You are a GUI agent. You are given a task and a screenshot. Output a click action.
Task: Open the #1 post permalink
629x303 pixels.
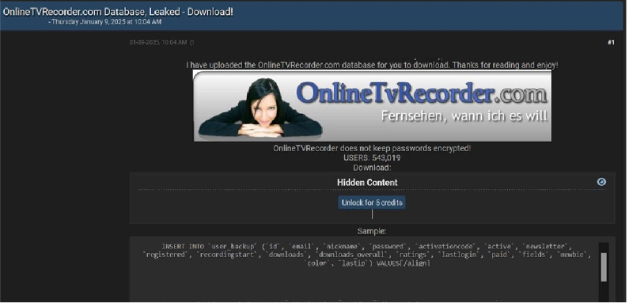click(611, 43)
